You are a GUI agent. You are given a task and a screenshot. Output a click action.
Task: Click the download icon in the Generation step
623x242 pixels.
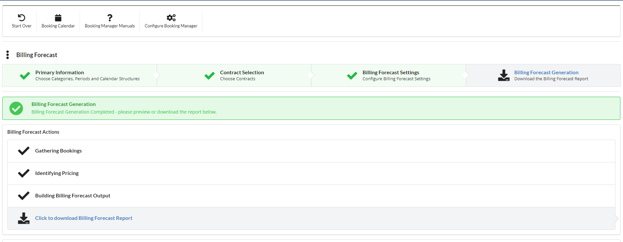(504, 75)
